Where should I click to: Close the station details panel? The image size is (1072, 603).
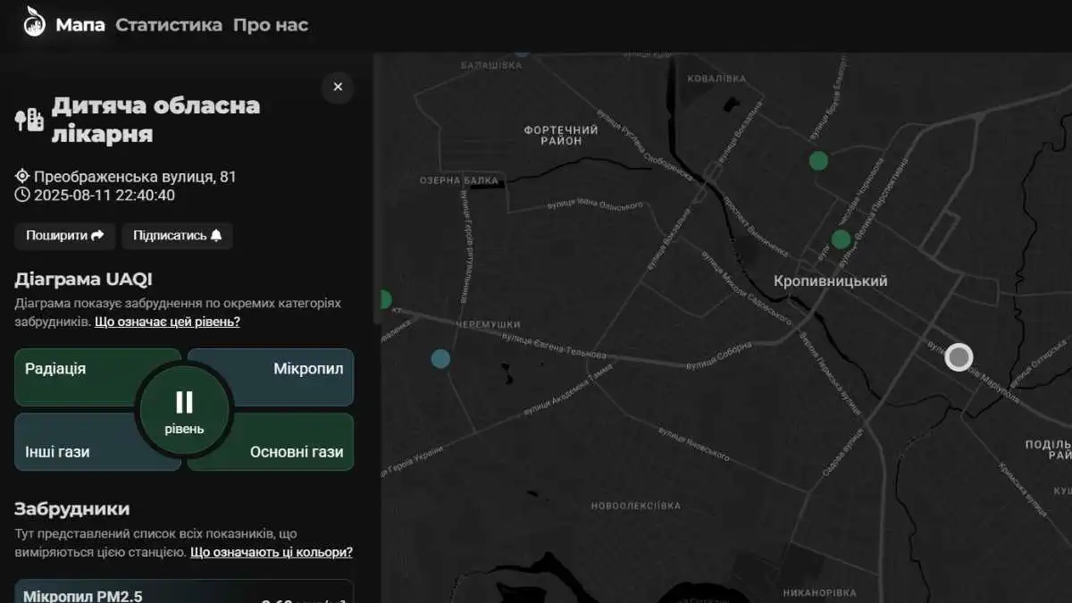pos(338,87)
